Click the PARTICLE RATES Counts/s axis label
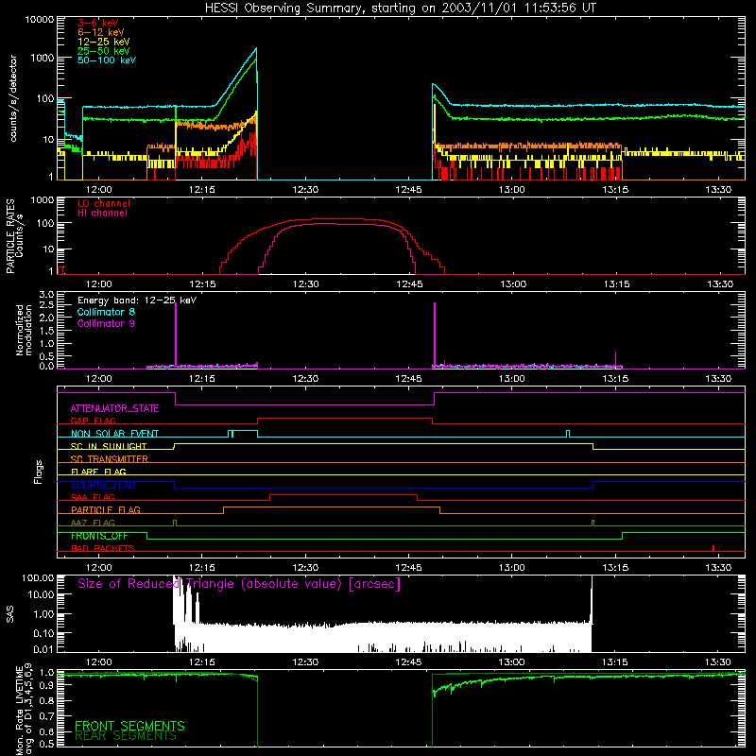The width and height of the screenshot is (756, 756). [x=14, y=236]
